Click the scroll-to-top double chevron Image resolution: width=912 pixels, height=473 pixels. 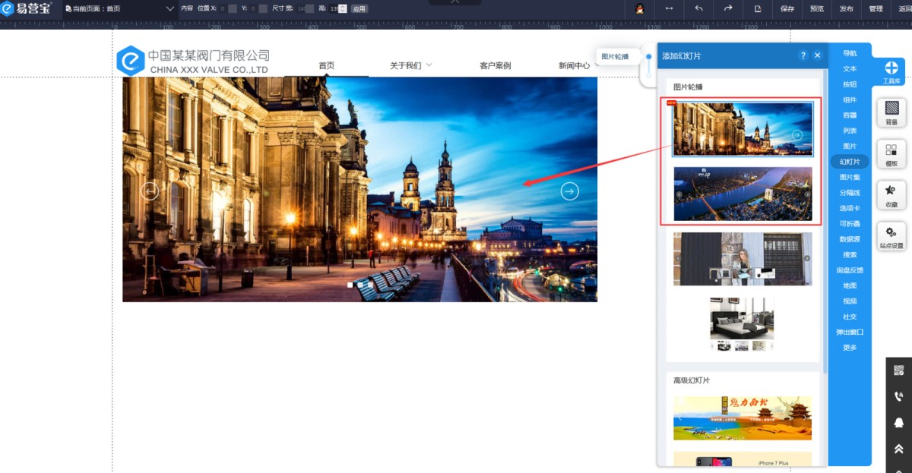tap(898, 449)
